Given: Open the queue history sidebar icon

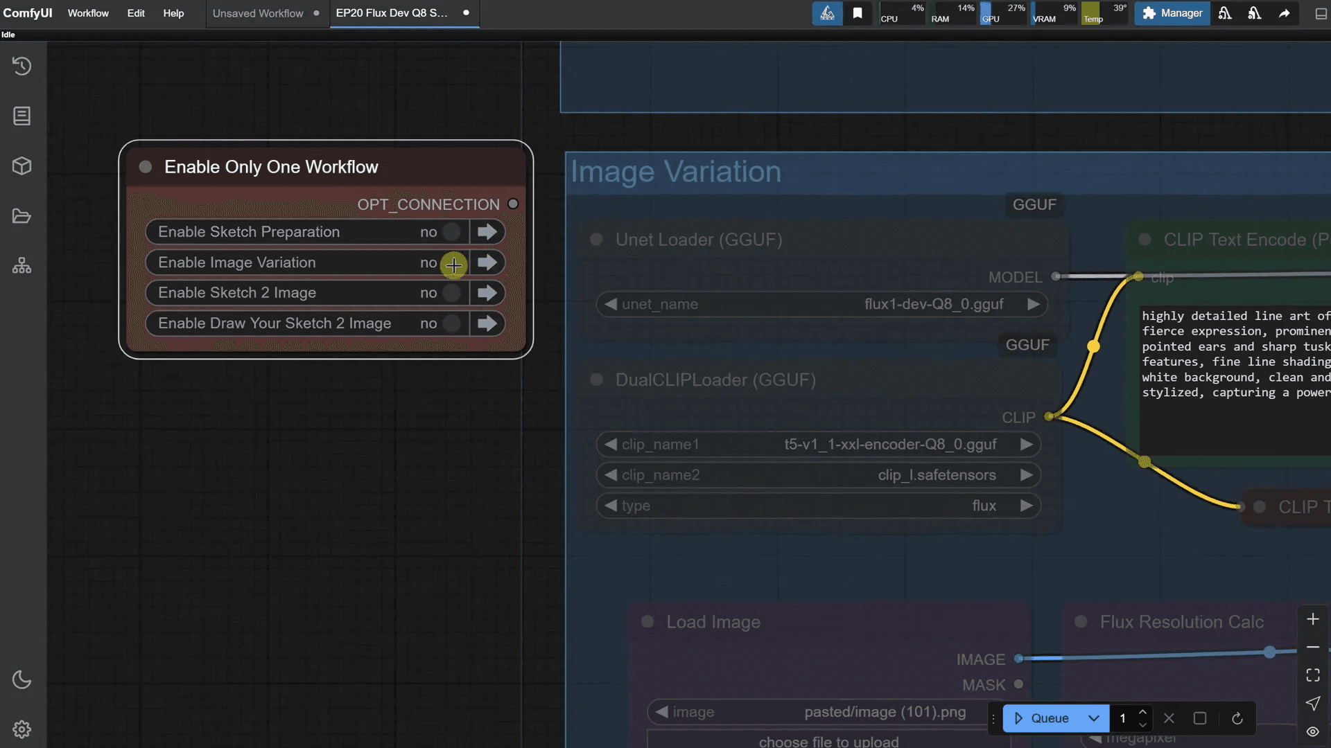Looking at the screenshot, I should click(22, 66).
